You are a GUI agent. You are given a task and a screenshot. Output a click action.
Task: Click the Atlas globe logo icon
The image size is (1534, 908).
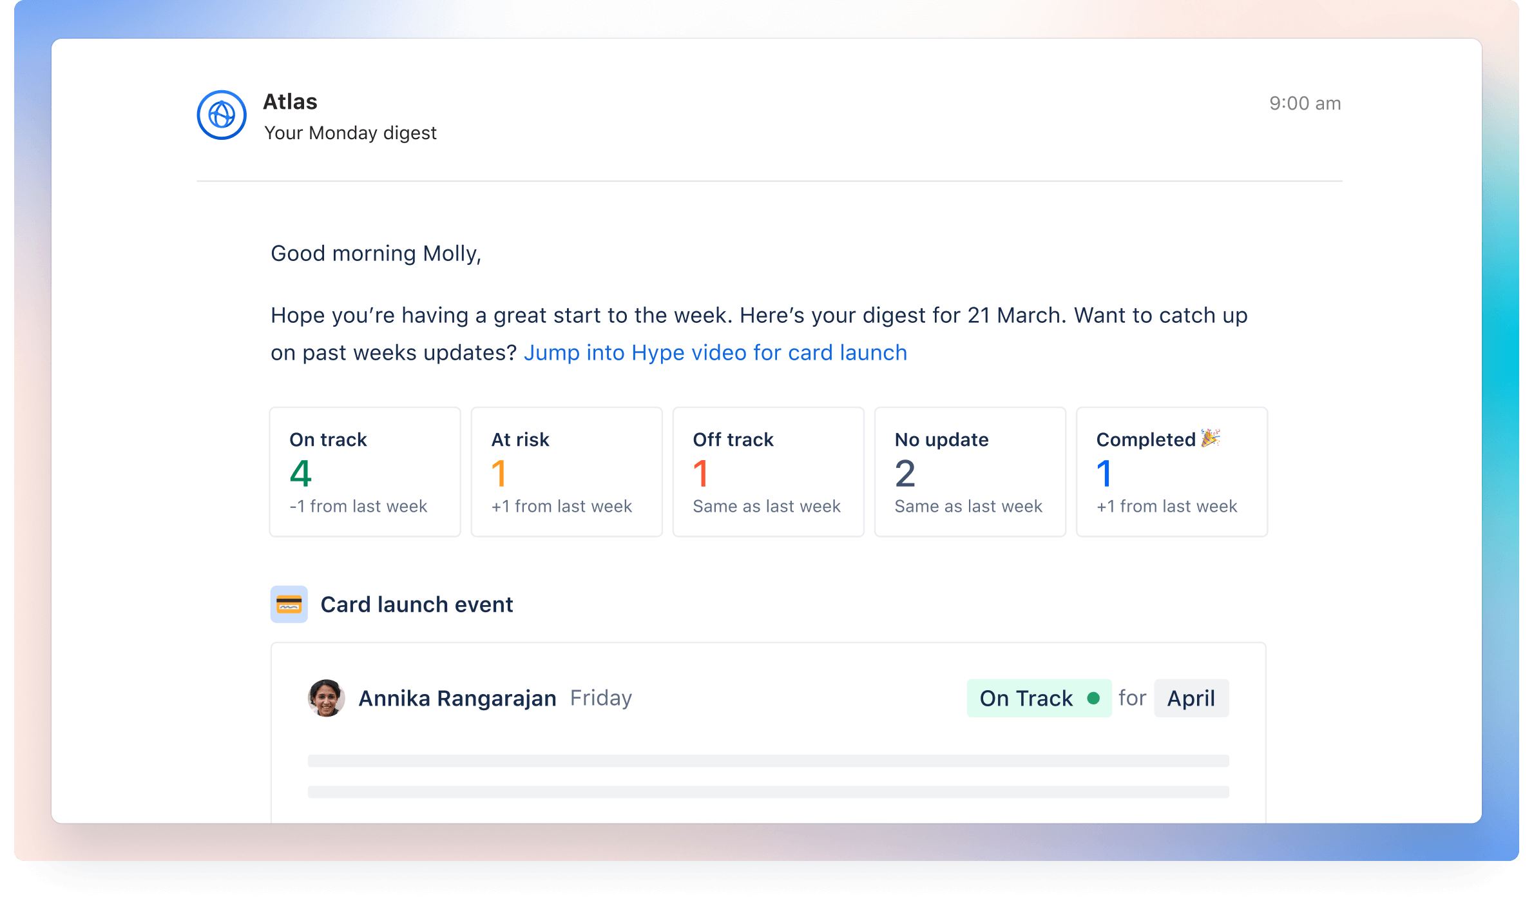tap(221, 114)
